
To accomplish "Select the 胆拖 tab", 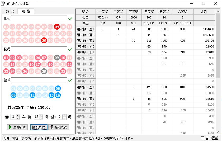I will 26,11.
